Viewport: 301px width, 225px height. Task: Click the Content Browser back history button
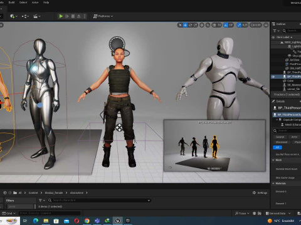(5, 193)
